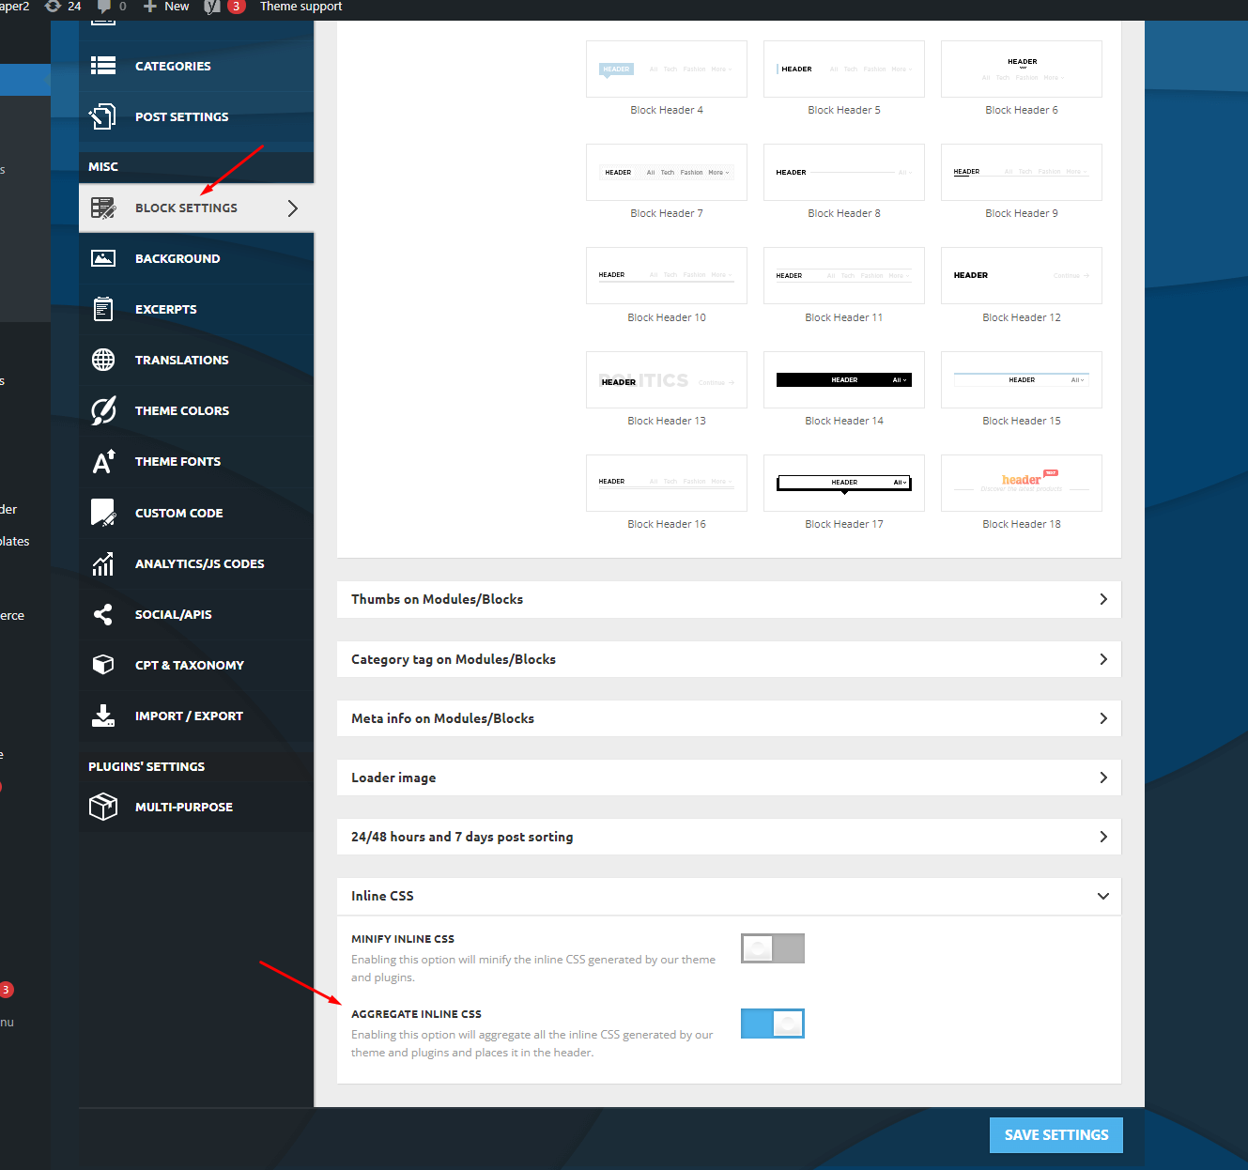Click the Post Settings pages icon
Screen dimensions: 1248x1170
pyautogui.click(x=103, y=116)
